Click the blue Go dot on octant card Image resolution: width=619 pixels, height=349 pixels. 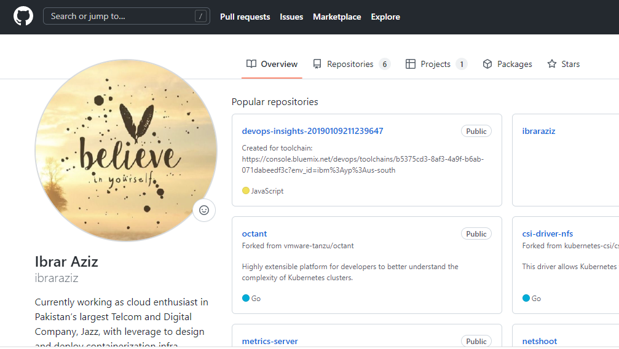tap(245, 298)
